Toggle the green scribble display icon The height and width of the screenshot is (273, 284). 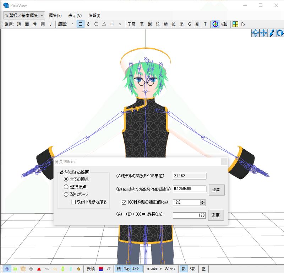(x=15, y=269)
